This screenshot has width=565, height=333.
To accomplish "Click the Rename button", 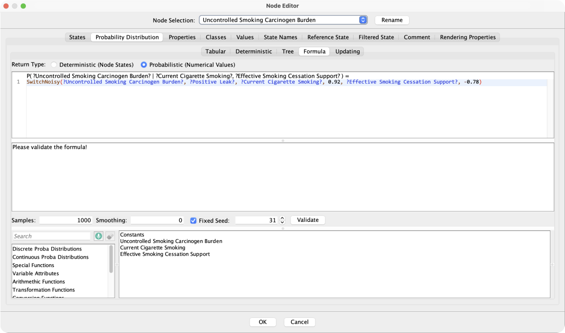I will (x=392, y=20).
